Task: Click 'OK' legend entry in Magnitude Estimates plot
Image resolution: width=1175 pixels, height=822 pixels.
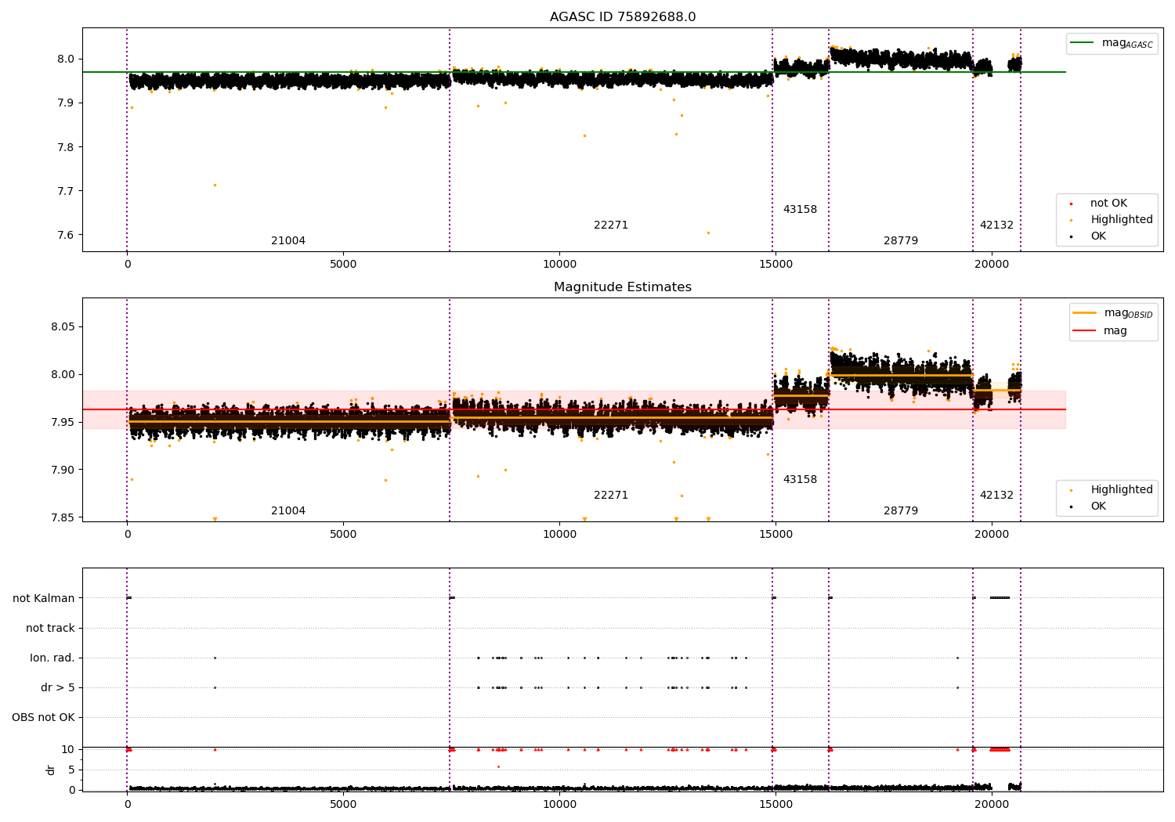Action: [1089, 507]
